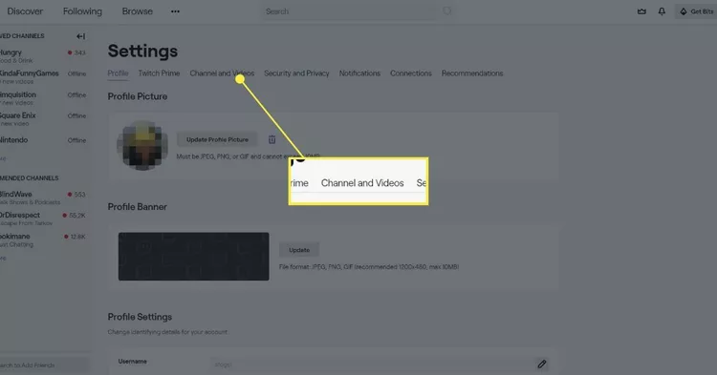Image resolution: width=717 pixels, height=375 pixels.
Task: Open BlindWave recommended channel
Action: tap(43, 198)
